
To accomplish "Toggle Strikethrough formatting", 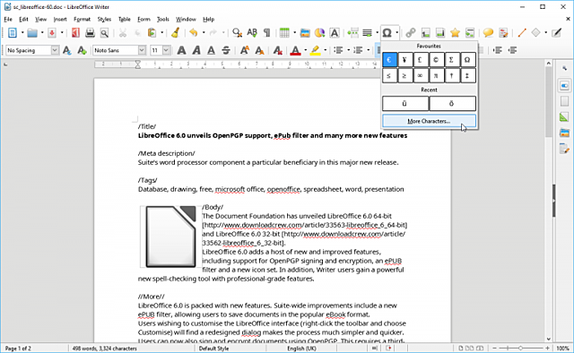I will (x=226, y=50).
